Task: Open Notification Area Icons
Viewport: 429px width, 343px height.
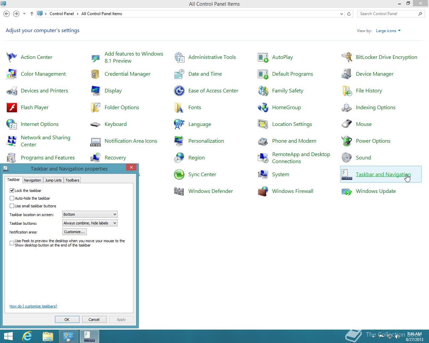Action: tap(131, 141)
